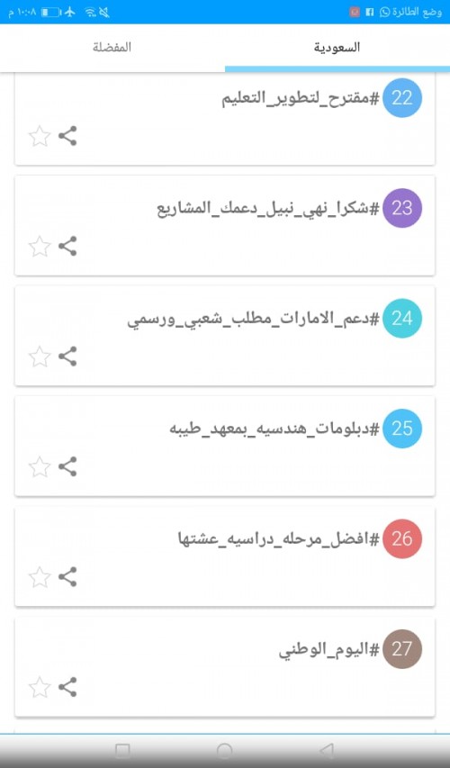Tap Android home navigation button

pos(224,750)
